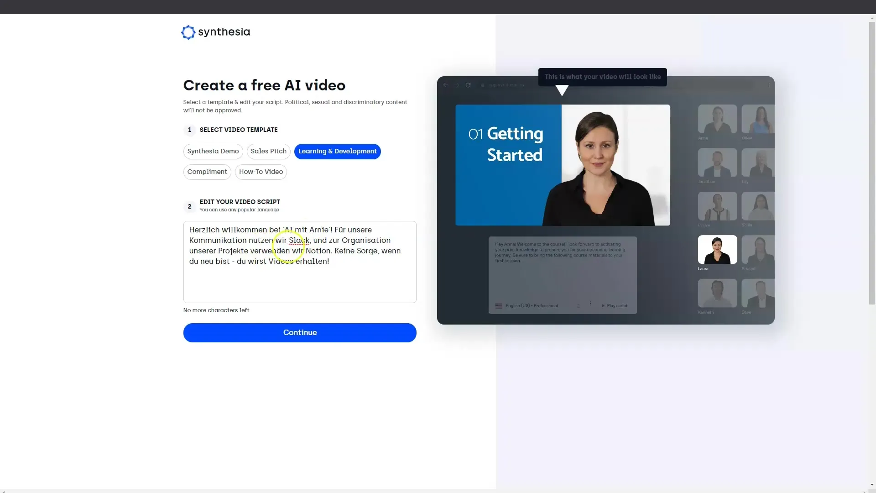Click the English language selector icon

coord(498,305)
